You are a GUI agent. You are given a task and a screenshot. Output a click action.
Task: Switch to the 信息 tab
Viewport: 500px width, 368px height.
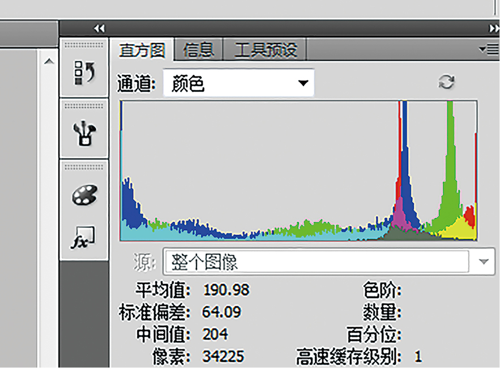tap(198, 50)
